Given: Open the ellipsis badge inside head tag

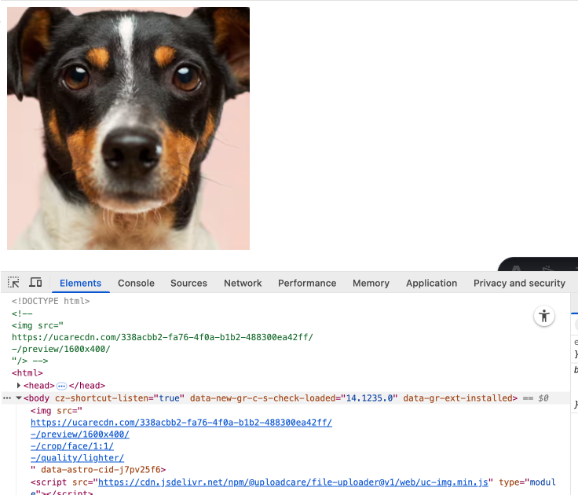Looking at the screenshot, I should (x=61, y=386).
